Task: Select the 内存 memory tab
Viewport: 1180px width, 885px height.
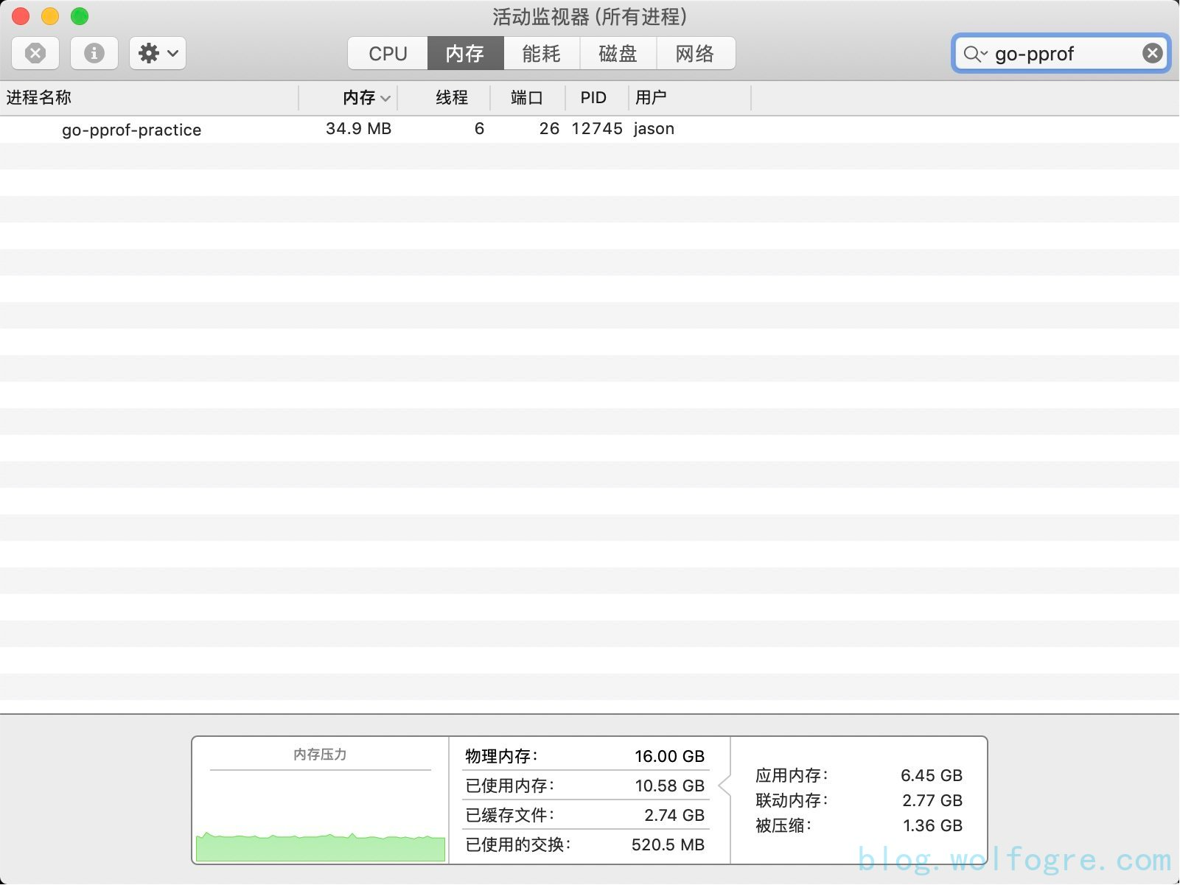Action: (x=465, y=54)
